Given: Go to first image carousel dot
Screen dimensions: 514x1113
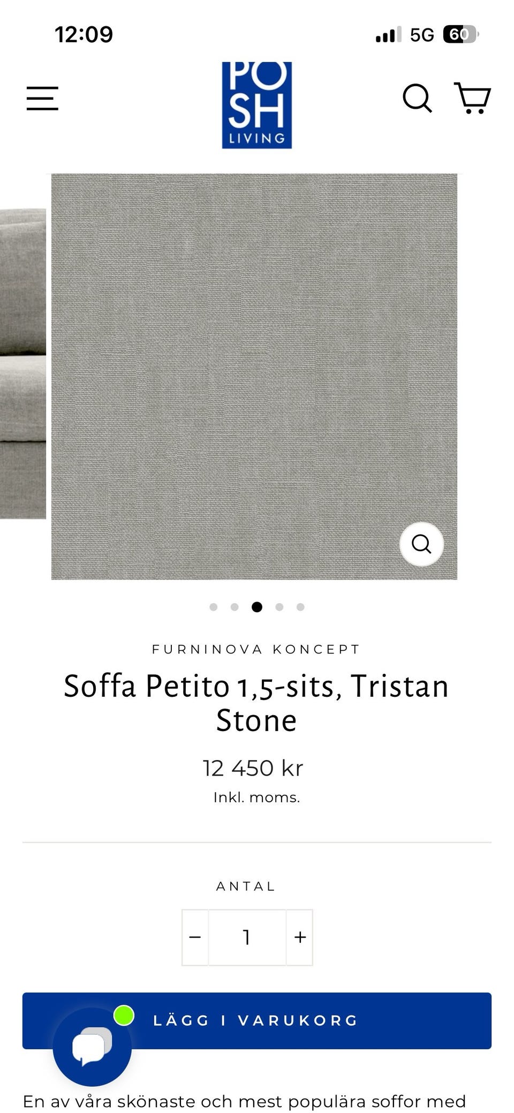Looking at the screenshot, I should coord(214,607).
